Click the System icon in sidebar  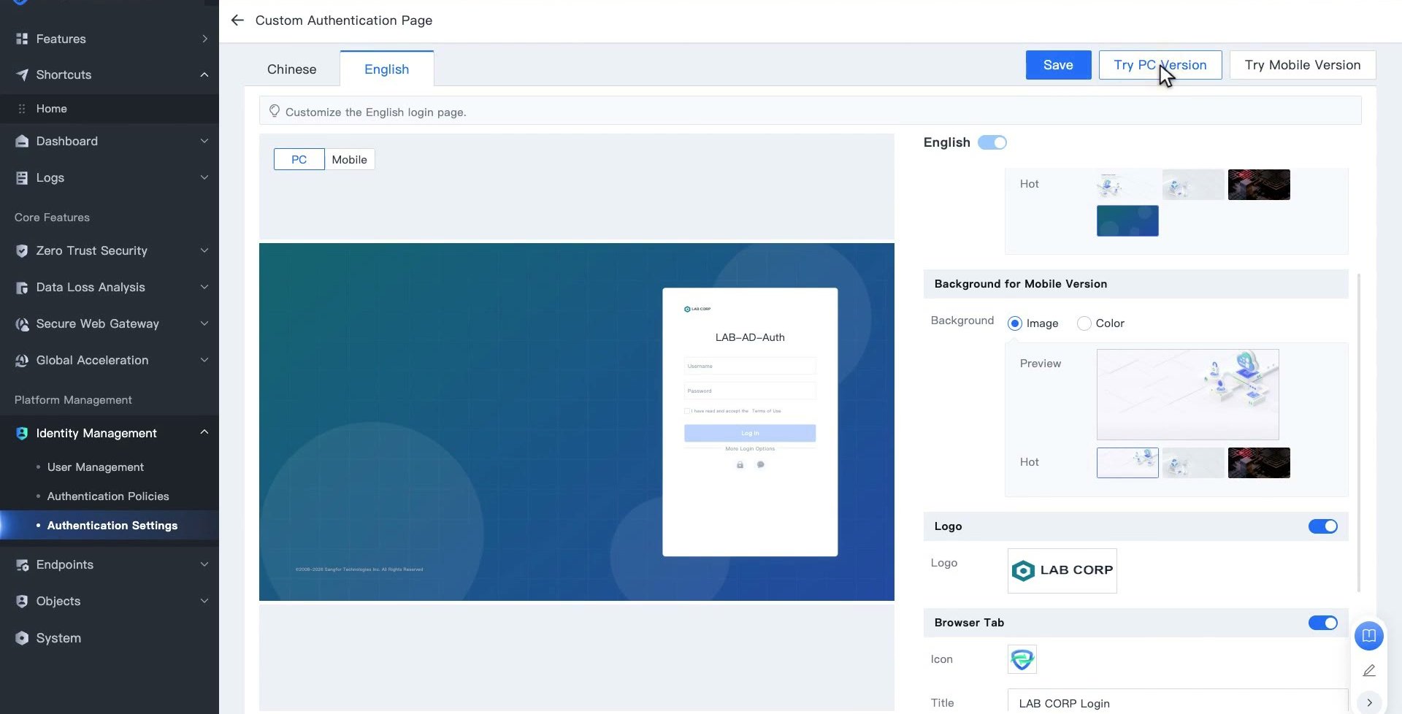22,637
